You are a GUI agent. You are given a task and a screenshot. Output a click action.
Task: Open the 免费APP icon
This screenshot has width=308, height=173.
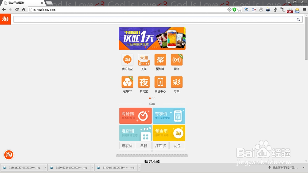tap(127, 84)
